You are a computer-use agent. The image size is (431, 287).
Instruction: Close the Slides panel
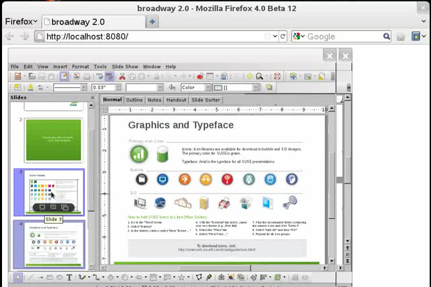92,97
